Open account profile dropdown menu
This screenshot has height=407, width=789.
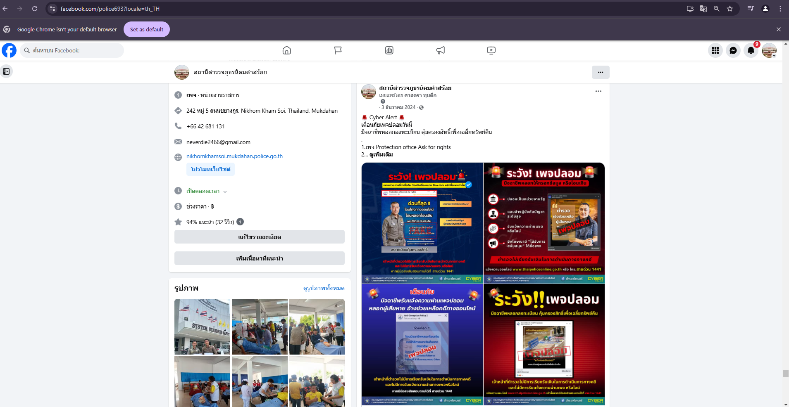[x=769, y=50]
